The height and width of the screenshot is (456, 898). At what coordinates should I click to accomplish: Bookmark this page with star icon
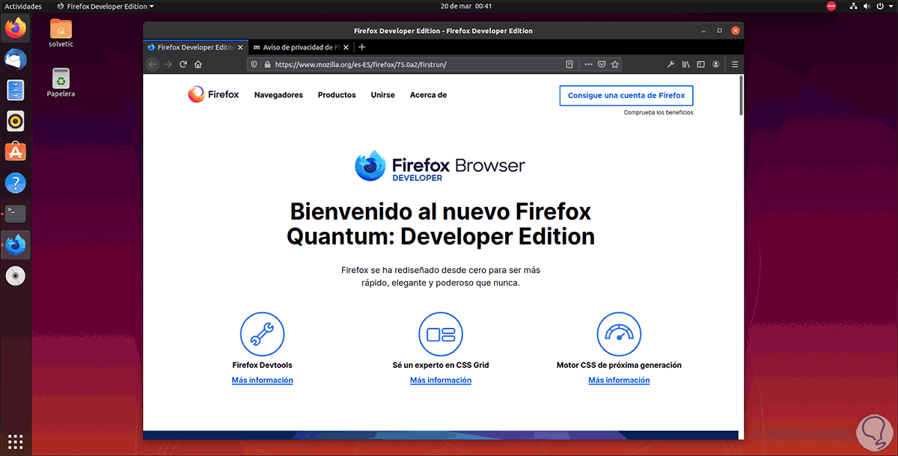pyautogui.click(x=615, y=64)
